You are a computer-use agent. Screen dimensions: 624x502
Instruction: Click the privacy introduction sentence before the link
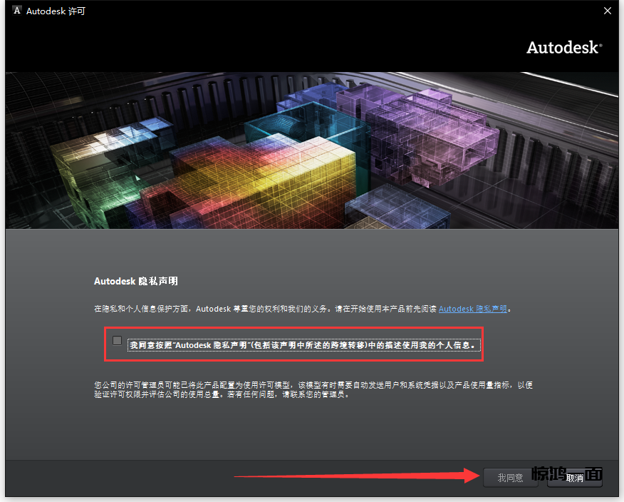tap(264, 309)
